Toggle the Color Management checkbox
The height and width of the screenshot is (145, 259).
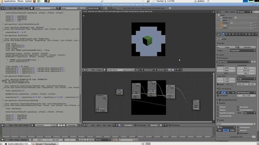(x=238, y=110)
